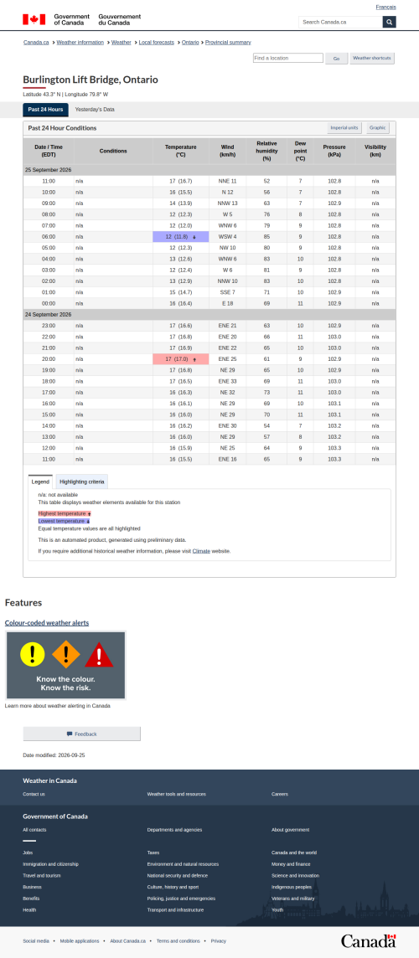
Task: Open Science and innovation link
Action: point(295,876)
